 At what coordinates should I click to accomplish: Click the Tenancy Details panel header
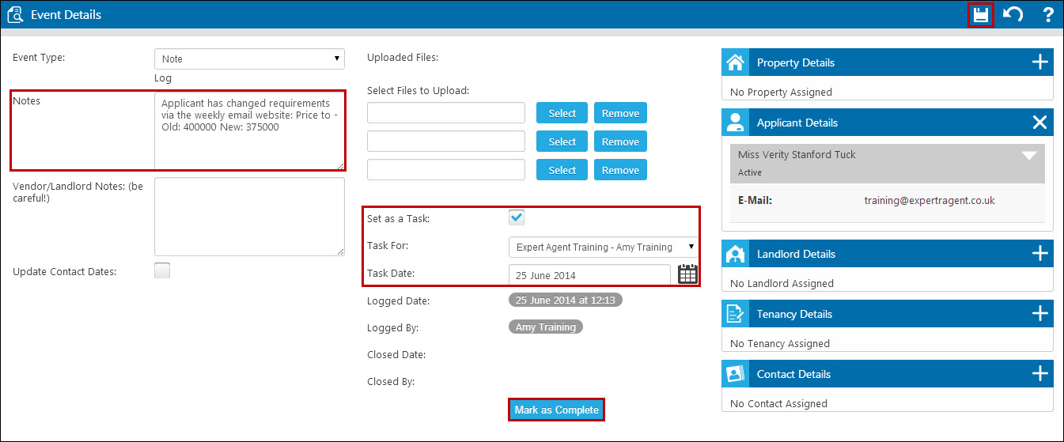[x=888, y=314]
